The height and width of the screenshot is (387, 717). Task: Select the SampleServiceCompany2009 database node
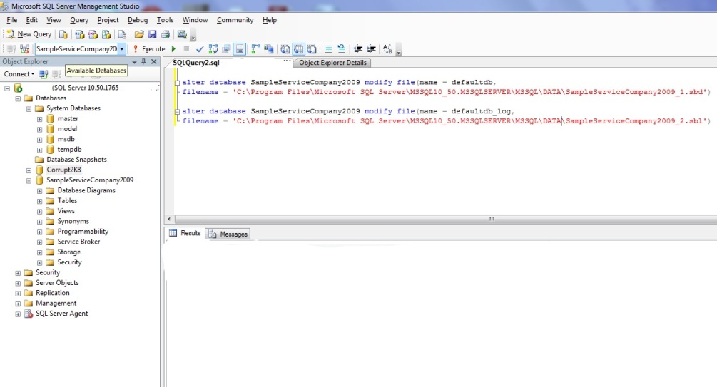tap(89, 180)
